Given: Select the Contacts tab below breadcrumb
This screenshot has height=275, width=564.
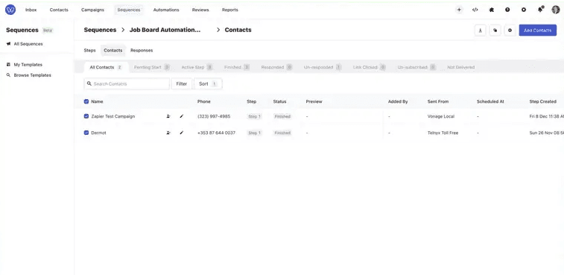Looking at the screenshot, I should click(x=113, y=51).
